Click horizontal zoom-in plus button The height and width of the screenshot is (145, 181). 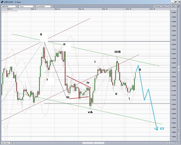point(176,143)
